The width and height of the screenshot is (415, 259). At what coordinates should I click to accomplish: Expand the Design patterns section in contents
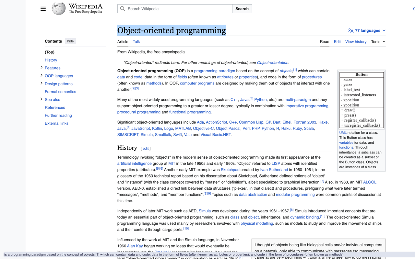[x=41, y=84]
